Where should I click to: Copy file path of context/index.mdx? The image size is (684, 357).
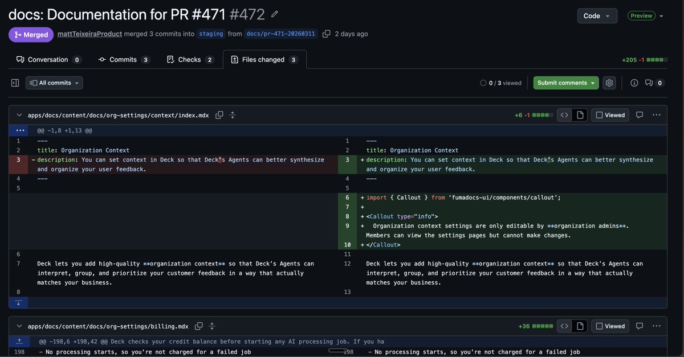tap(219, 115)
